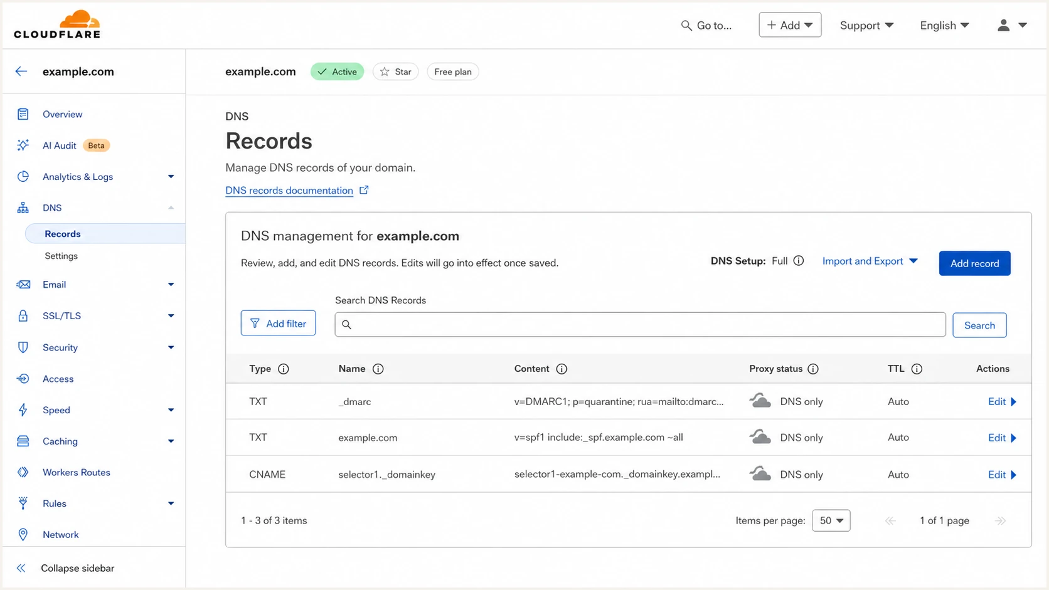Click the cloud icon in selector1._domainkey row

click(760, 474)
